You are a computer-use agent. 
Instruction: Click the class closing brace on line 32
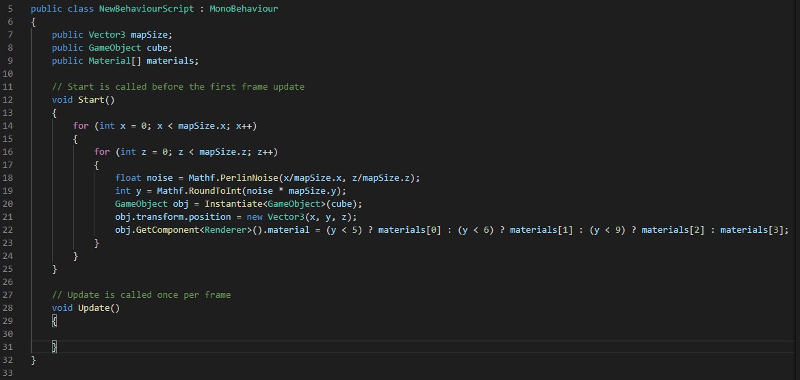pyautogui.click(x=34, y=360)
